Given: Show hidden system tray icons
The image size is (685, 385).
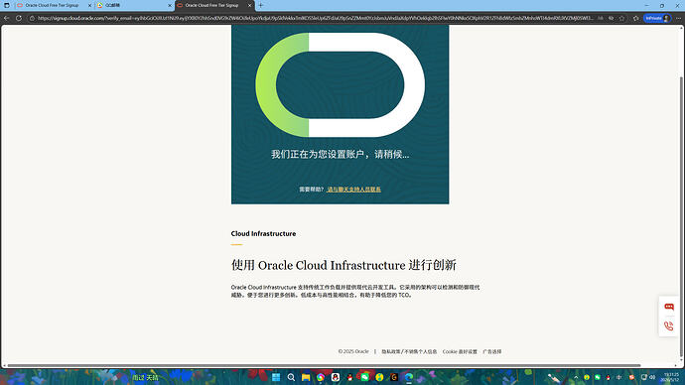Looking at the screenshot, I should coord(576,377).
